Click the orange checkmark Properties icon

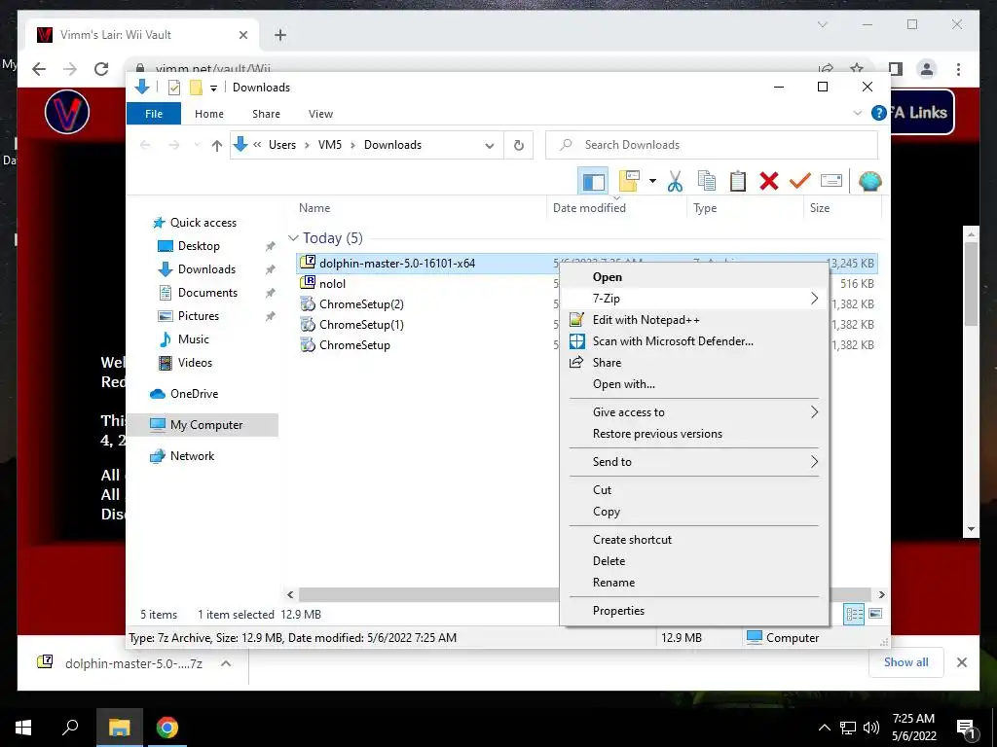tap(800, 182)
